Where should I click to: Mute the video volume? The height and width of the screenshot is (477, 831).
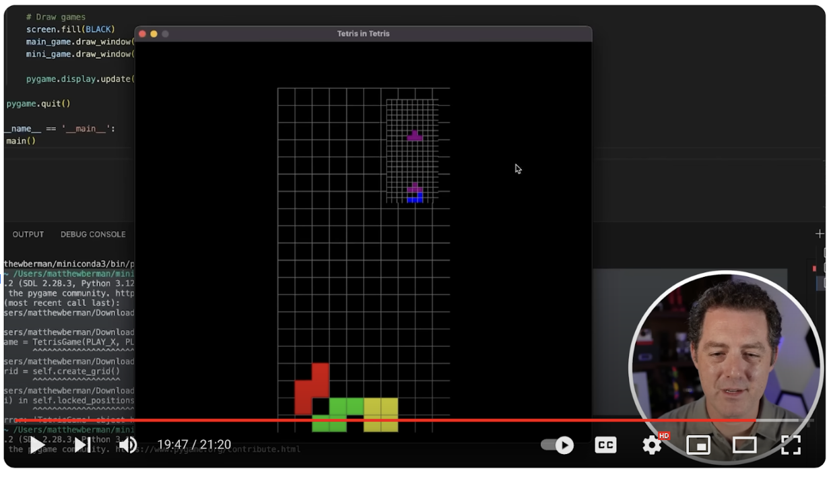pyautogui.click(x=128, y=445)
